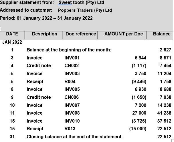Click the amount 3 750 for INV003
This screenshot has width=174, height=142.
click(141, 73)
